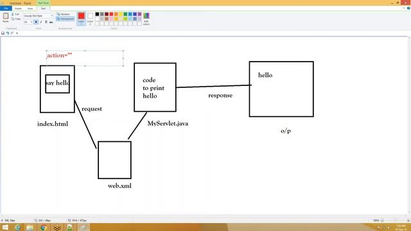Click the Redo arrow icon
411x231 pixels.
click(12, 33)
